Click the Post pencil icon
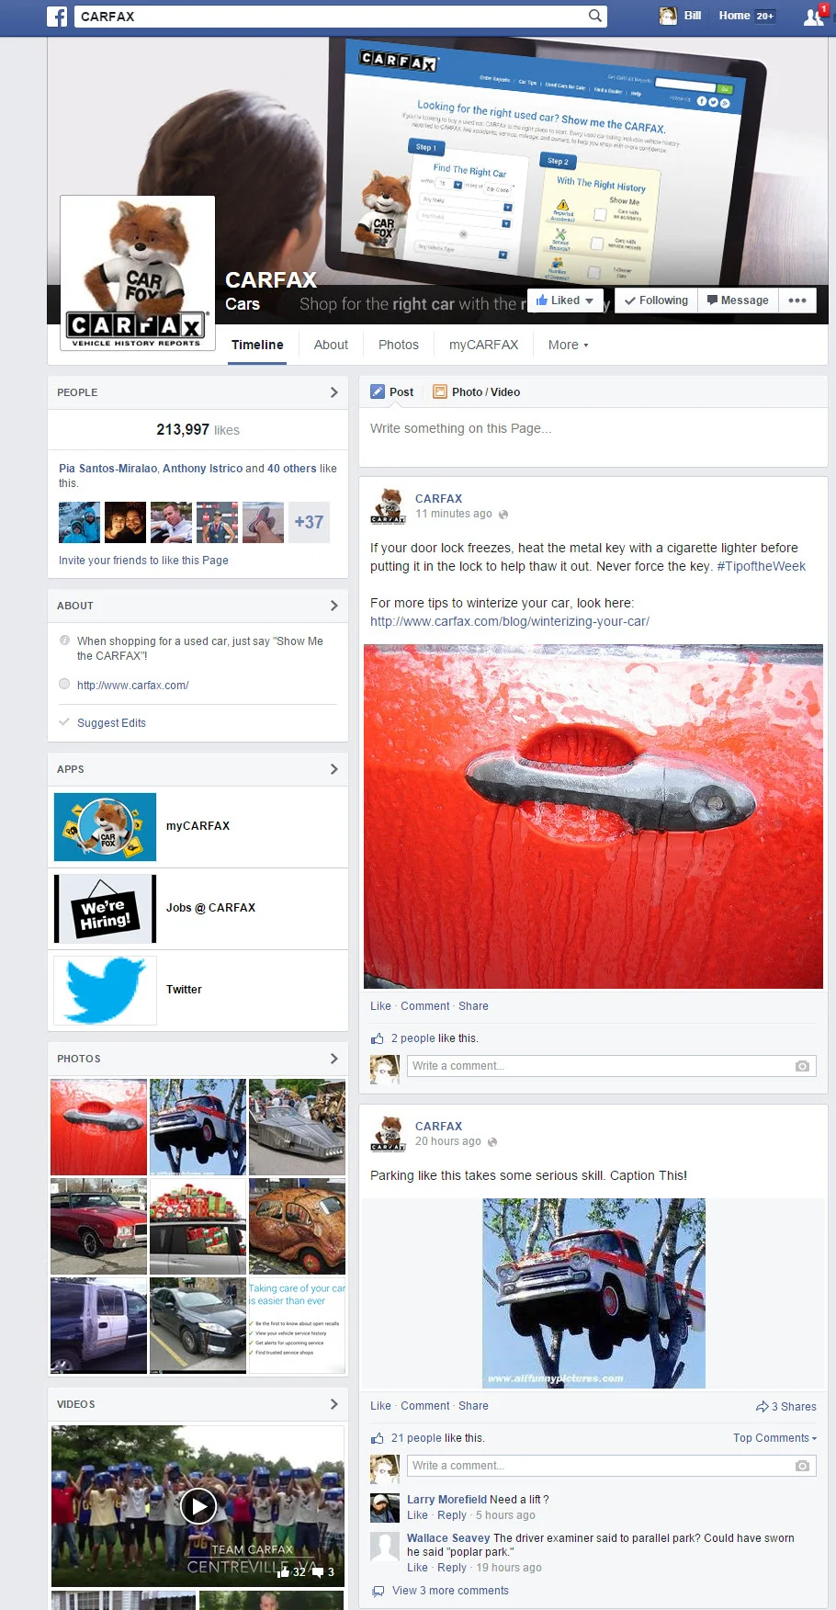836x1610 pixels. tap(378, 391)
